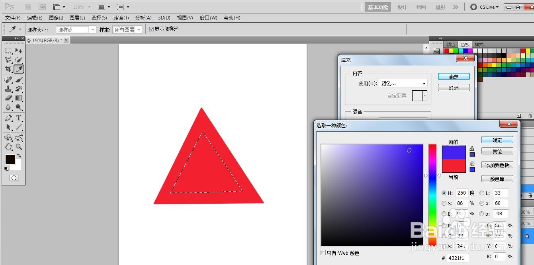Select the Path Selection tool
Screen dimensions: 534x265
[8, 127]
